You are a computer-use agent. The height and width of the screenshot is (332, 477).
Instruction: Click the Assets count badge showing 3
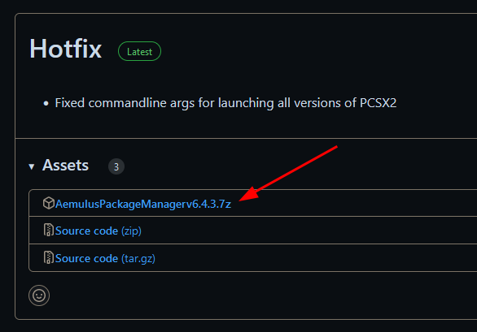(x=116, y=166)
